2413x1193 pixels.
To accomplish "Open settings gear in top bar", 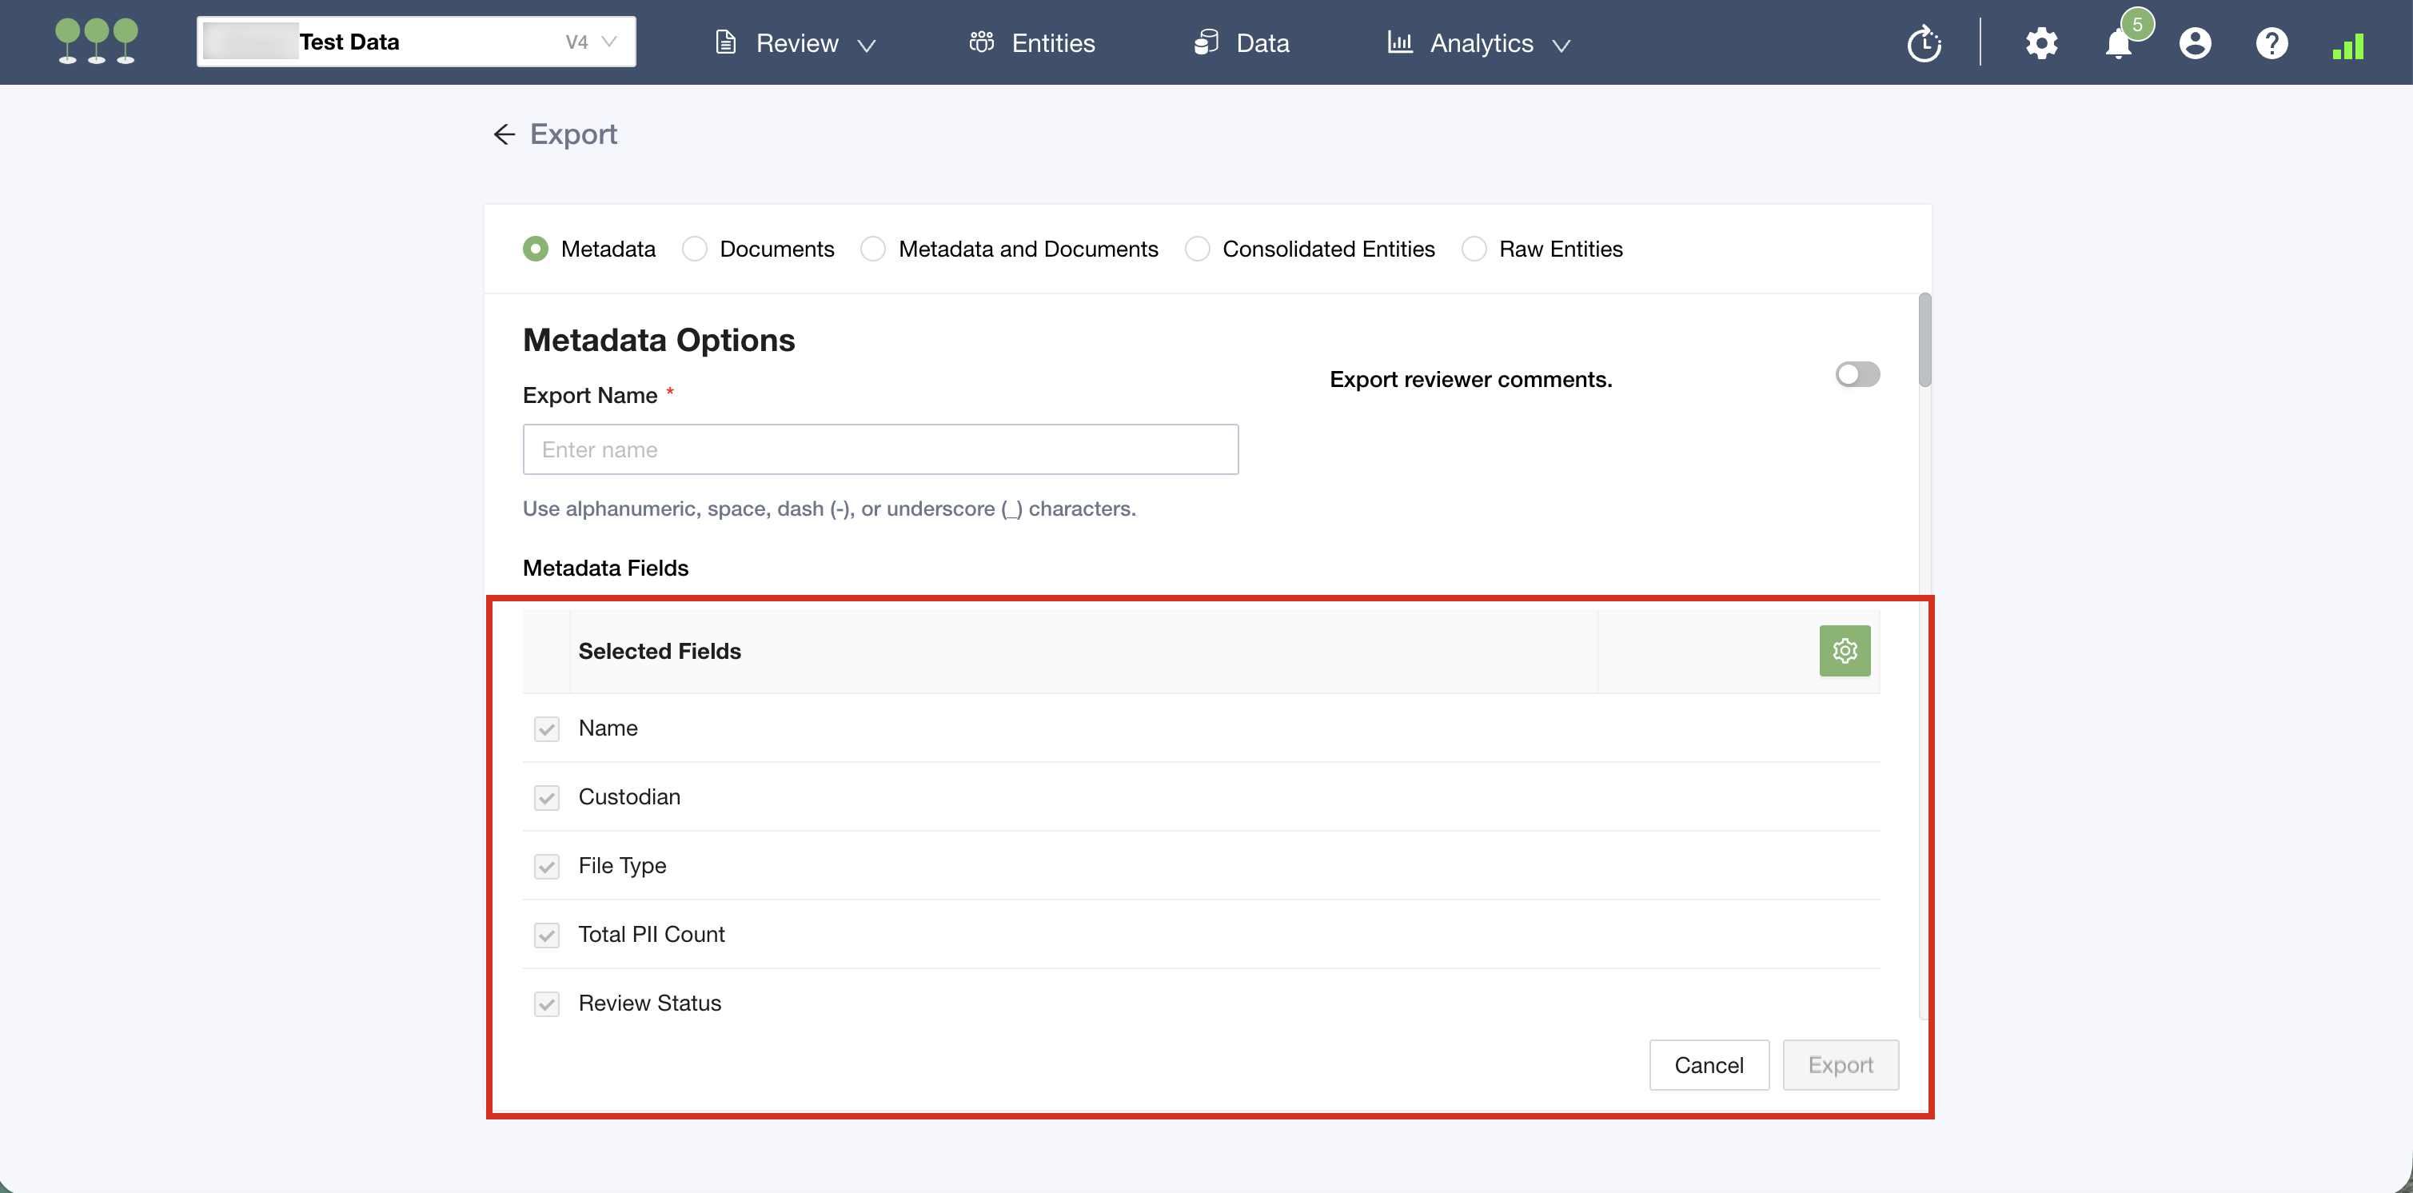I will pyautogui.click(x=2041, y=43).
